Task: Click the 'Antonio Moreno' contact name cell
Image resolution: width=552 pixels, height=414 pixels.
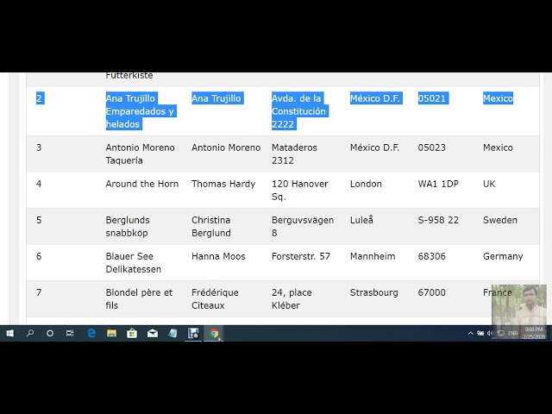Action: 226,147
